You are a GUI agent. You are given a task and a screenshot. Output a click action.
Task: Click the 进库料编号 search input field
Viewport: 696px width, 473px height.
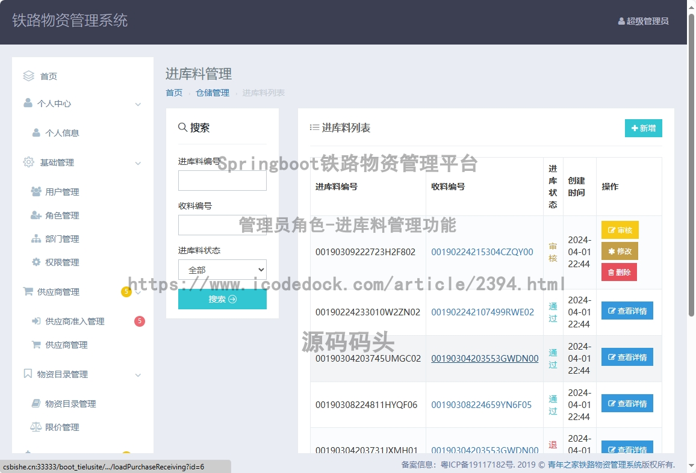tap(222, 181)
